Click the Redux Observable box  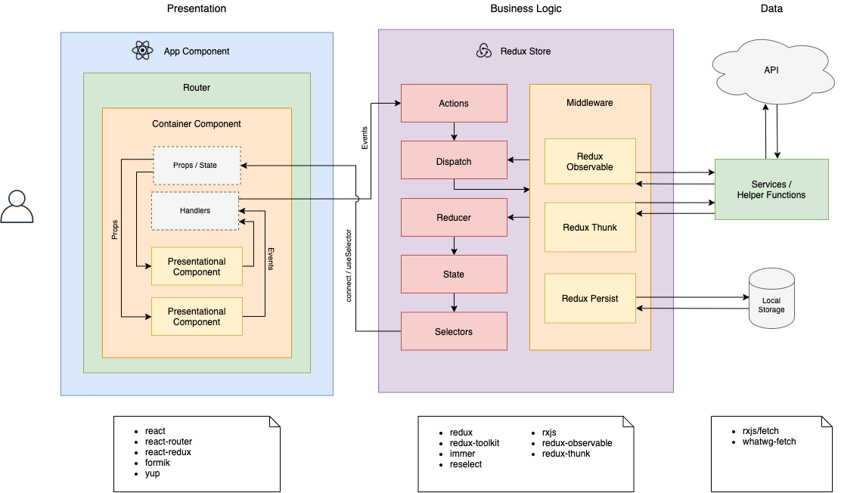590,162
